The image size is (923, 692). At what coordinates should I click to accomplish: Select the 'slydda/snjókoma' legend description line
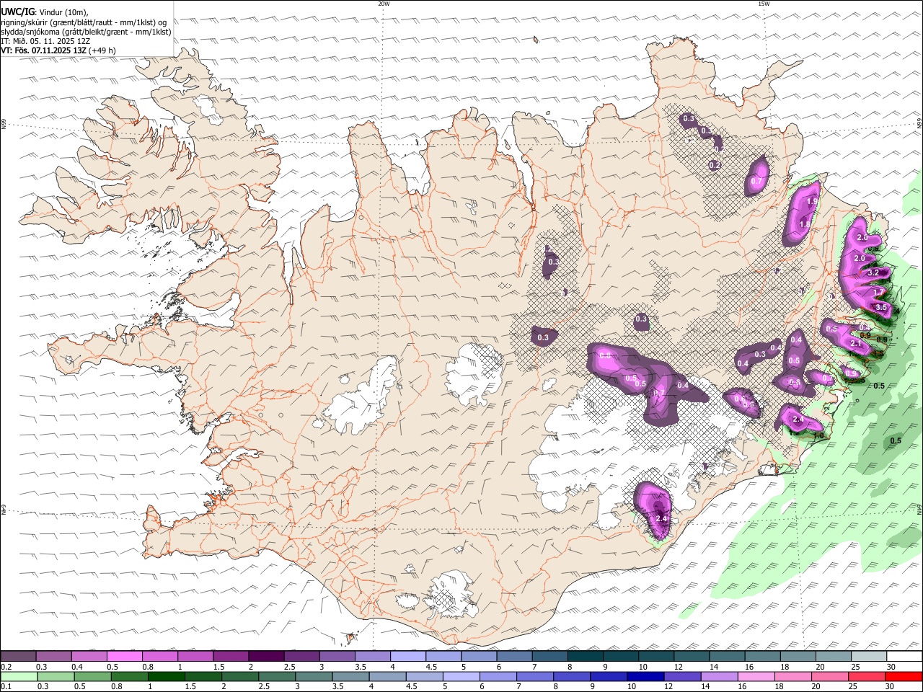pos(86,32)
